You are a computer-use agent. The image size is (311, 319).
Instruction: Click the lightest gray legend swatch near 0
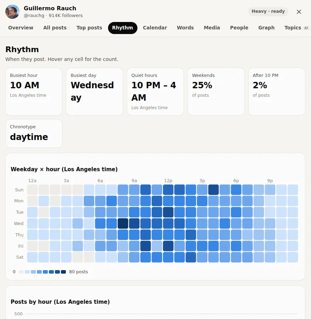[x=21, y=272]
